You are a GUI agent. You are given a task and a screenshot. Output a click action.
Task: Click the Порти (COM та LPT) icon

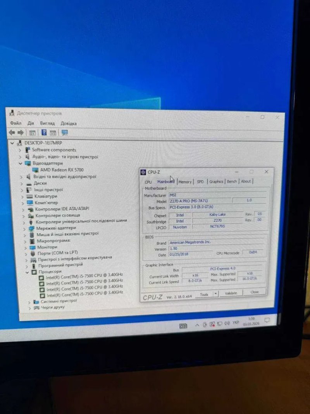tap(33, 254)
